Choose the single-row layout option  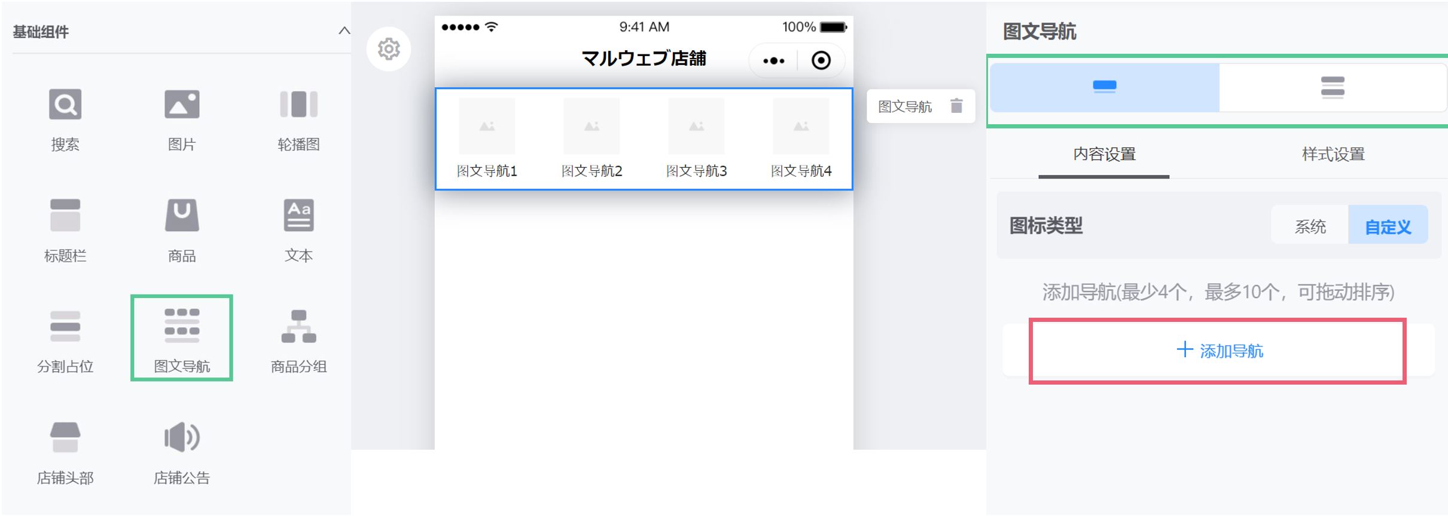(1104, 87)
